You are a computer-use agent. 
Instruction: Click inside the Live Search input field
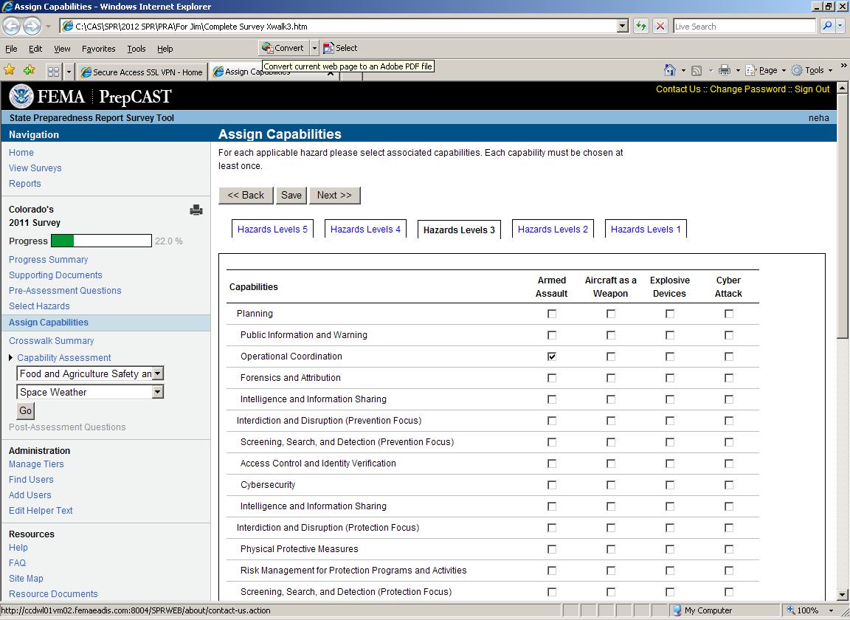pos(743,27)
